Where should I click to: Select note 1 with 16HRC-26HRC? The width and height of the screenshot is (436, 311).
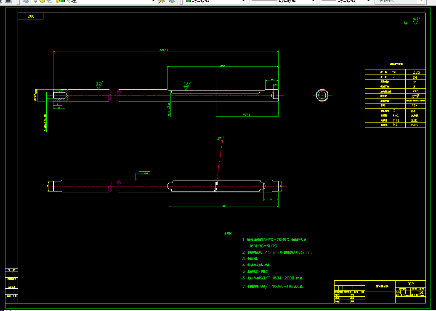coord(274,239)
